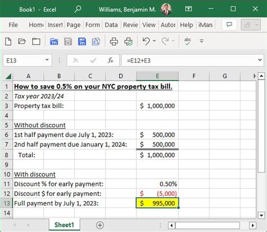Screen dimensions: 267x232
Task: Select cell 'Property tax bill:'
Action: (x=39, y=106)
